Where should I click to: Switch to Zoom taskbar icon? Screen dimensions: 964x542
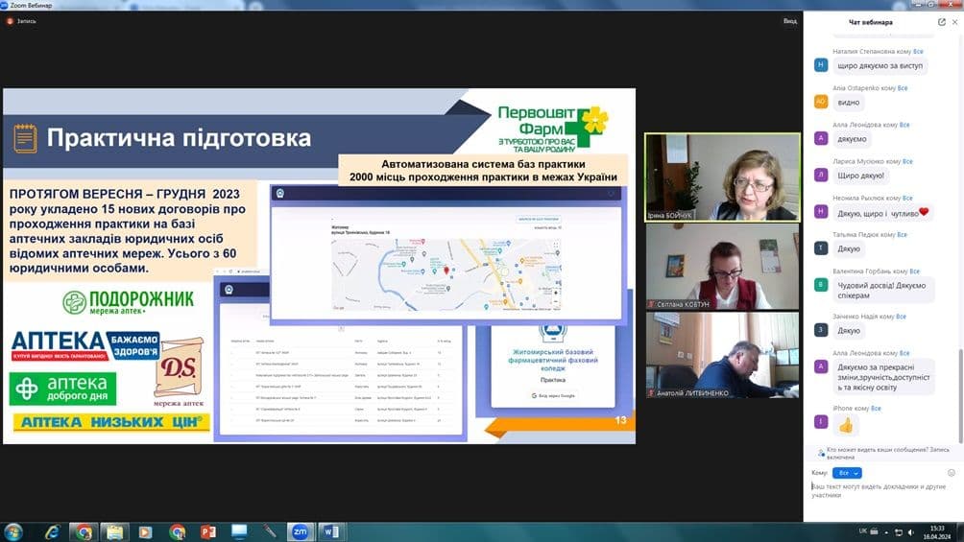(300, 531)
